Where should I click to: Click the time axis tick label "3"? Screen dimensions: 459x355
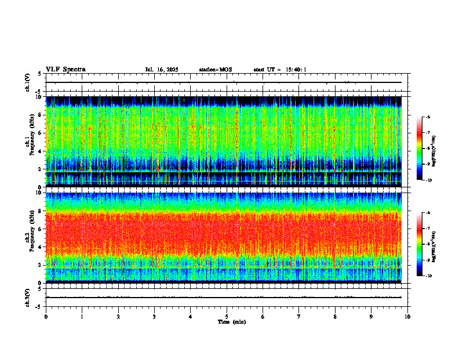[x=154, y=317]
